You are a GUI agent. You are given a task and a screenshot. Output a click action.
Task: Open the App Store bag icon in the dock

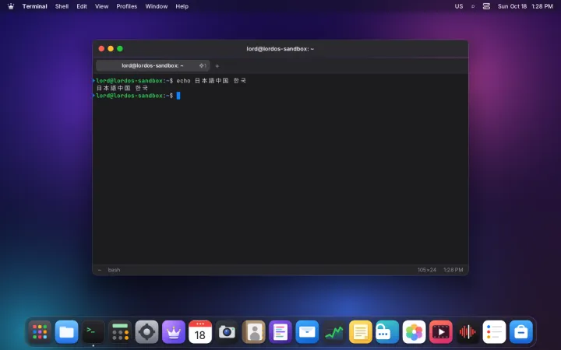point(521,332)
